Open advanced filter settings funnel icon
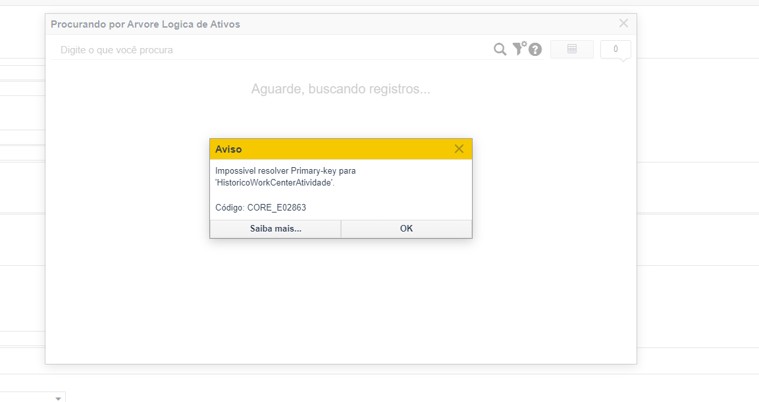 tap(519, 49)
